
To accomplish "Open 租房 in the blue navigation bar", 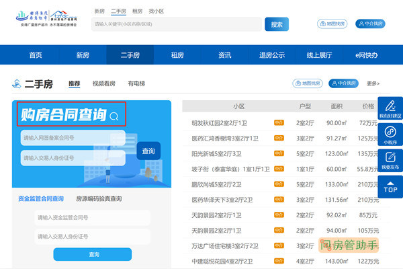I will coord(177,55).
